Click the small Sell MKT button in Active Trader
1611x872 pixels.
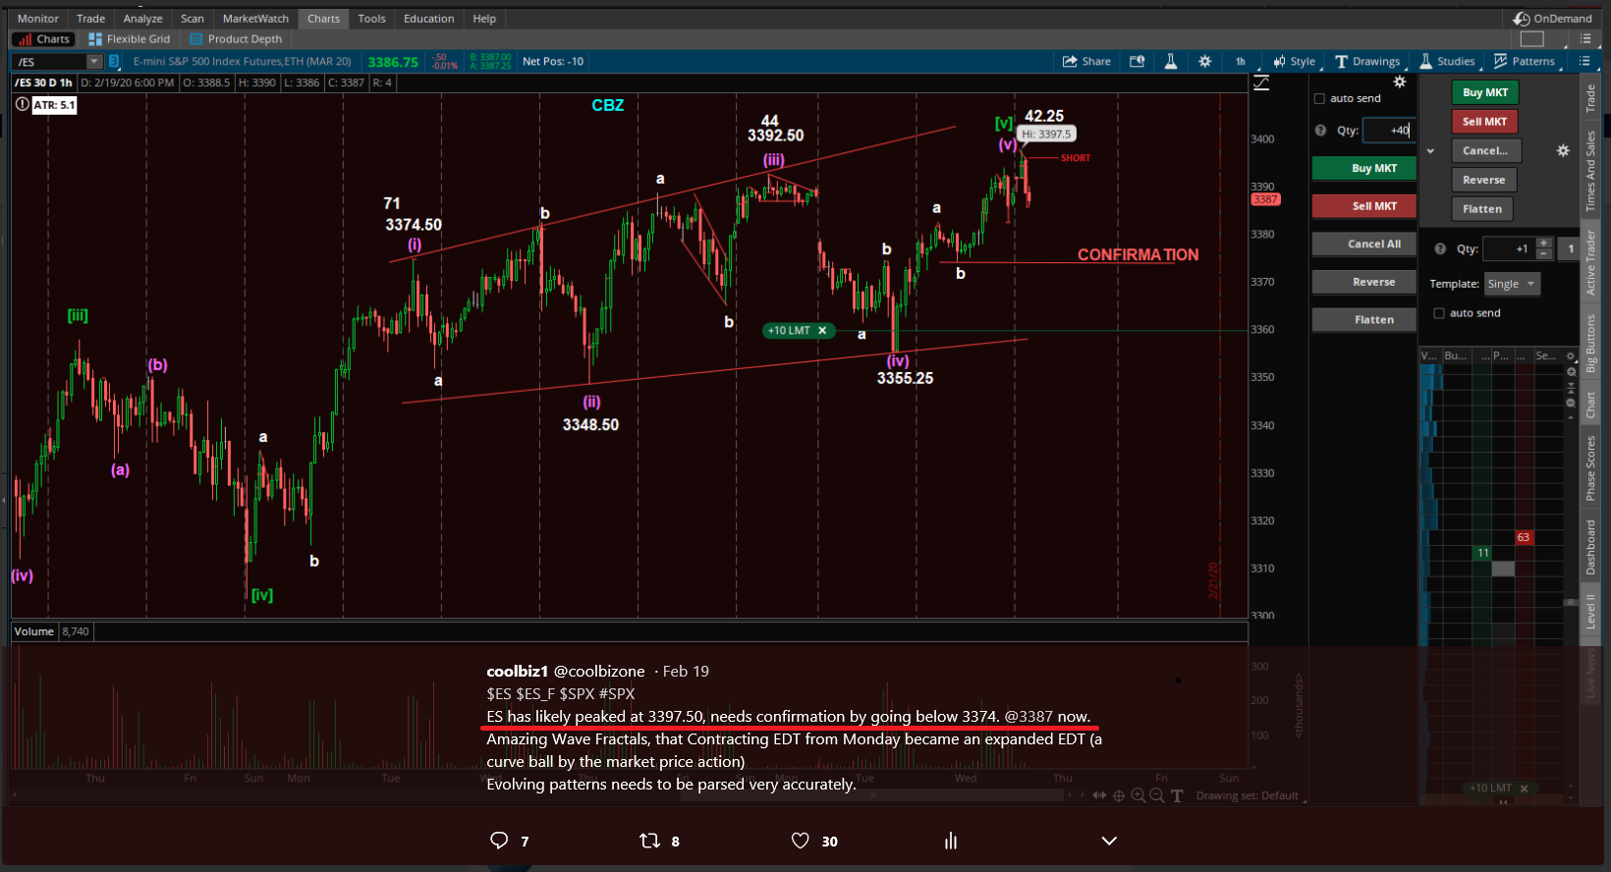click(x=1484, y=122)
